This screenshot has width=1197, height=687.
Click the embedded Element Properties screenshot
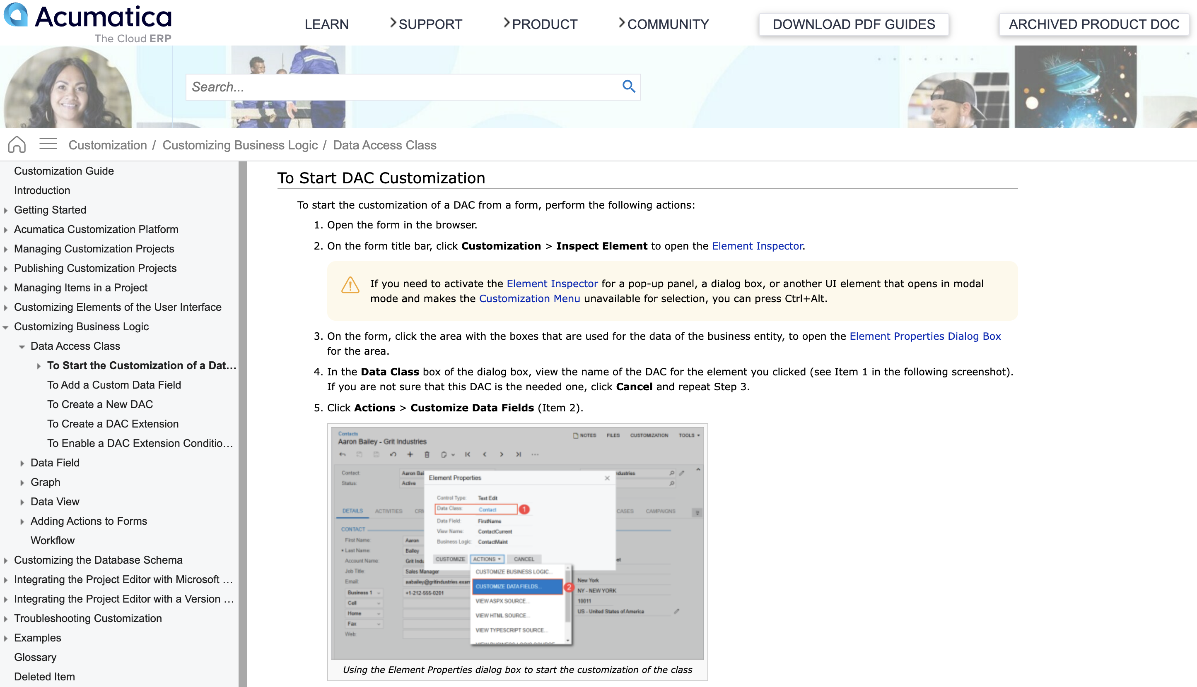(x=517, y=543)
